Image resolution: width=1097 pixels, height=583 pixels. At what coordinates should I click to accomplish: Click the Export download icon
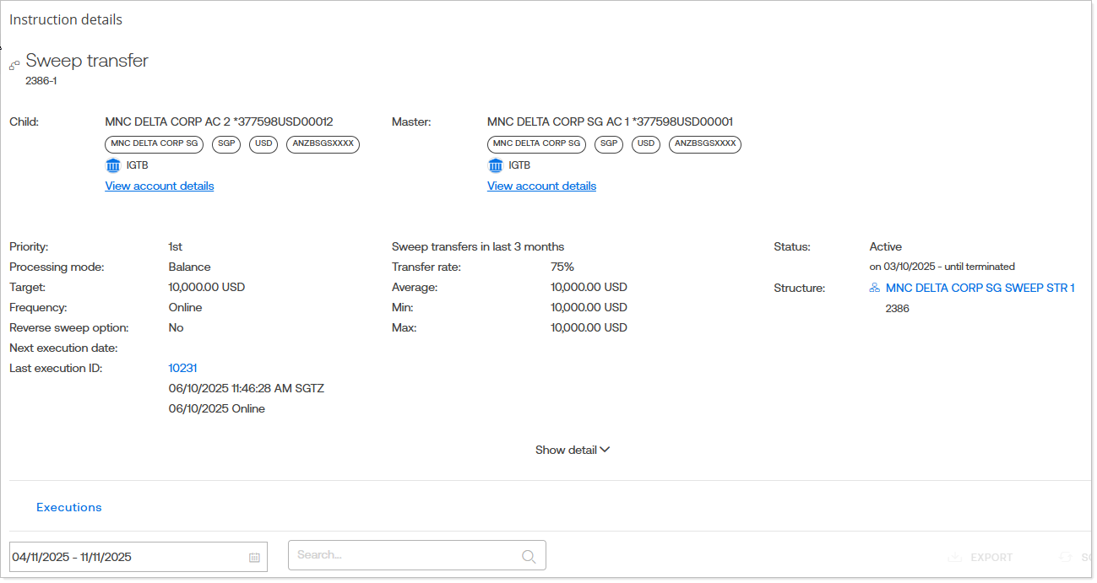[955, 558]
